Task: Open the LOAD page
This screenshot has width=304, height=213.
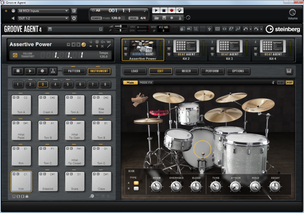Action: (135, 71)
